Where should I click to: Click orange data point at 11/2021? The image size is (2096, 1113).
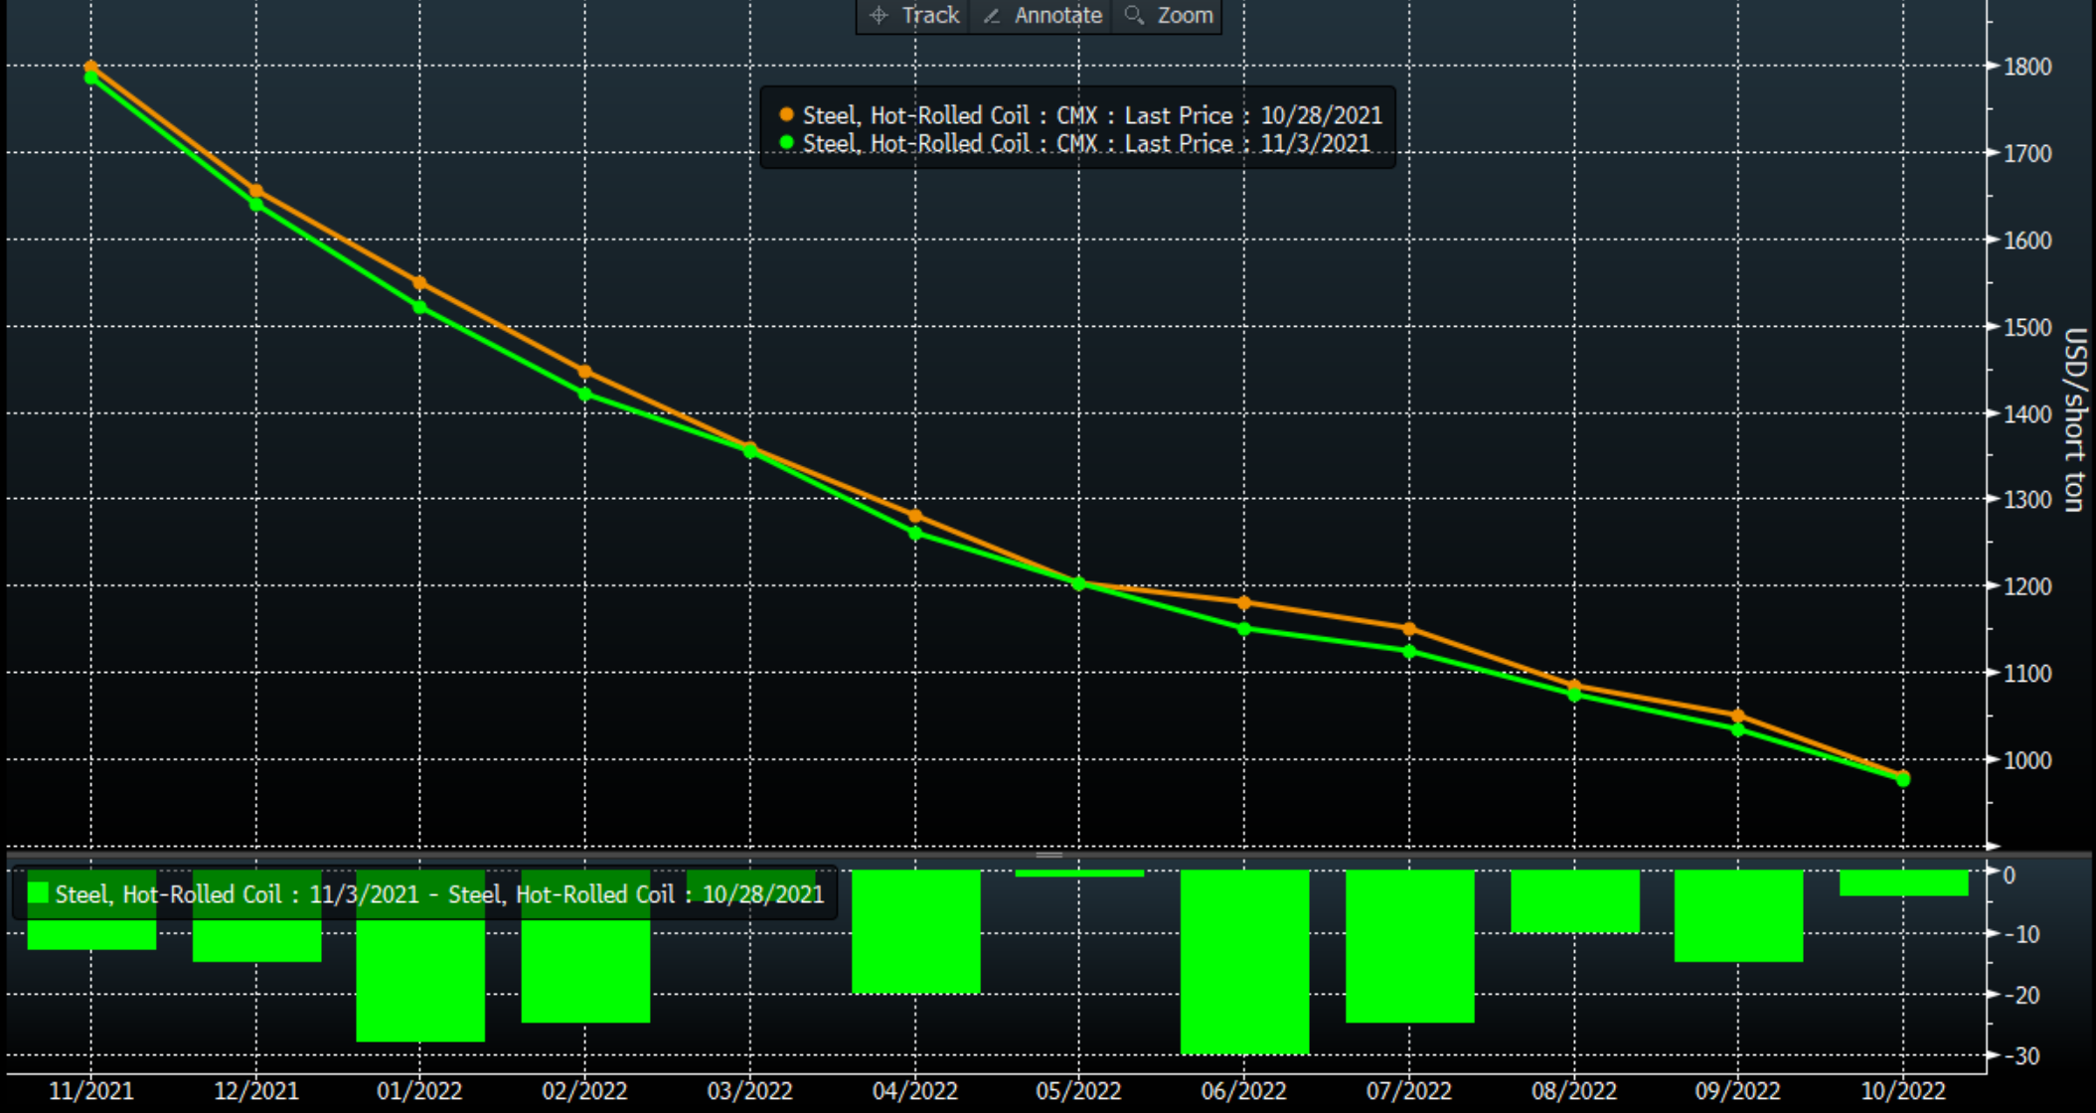coord(91,67)
